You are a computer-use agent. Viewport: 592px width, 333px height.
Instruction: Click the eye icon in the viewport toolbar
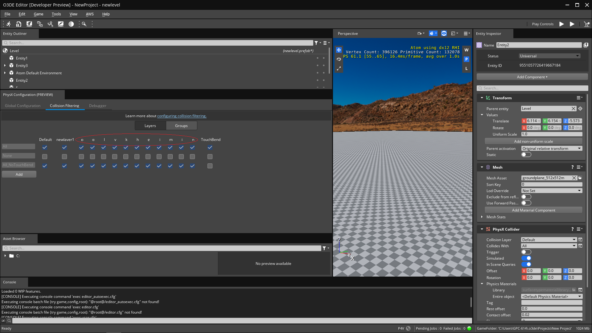point(444,33)
